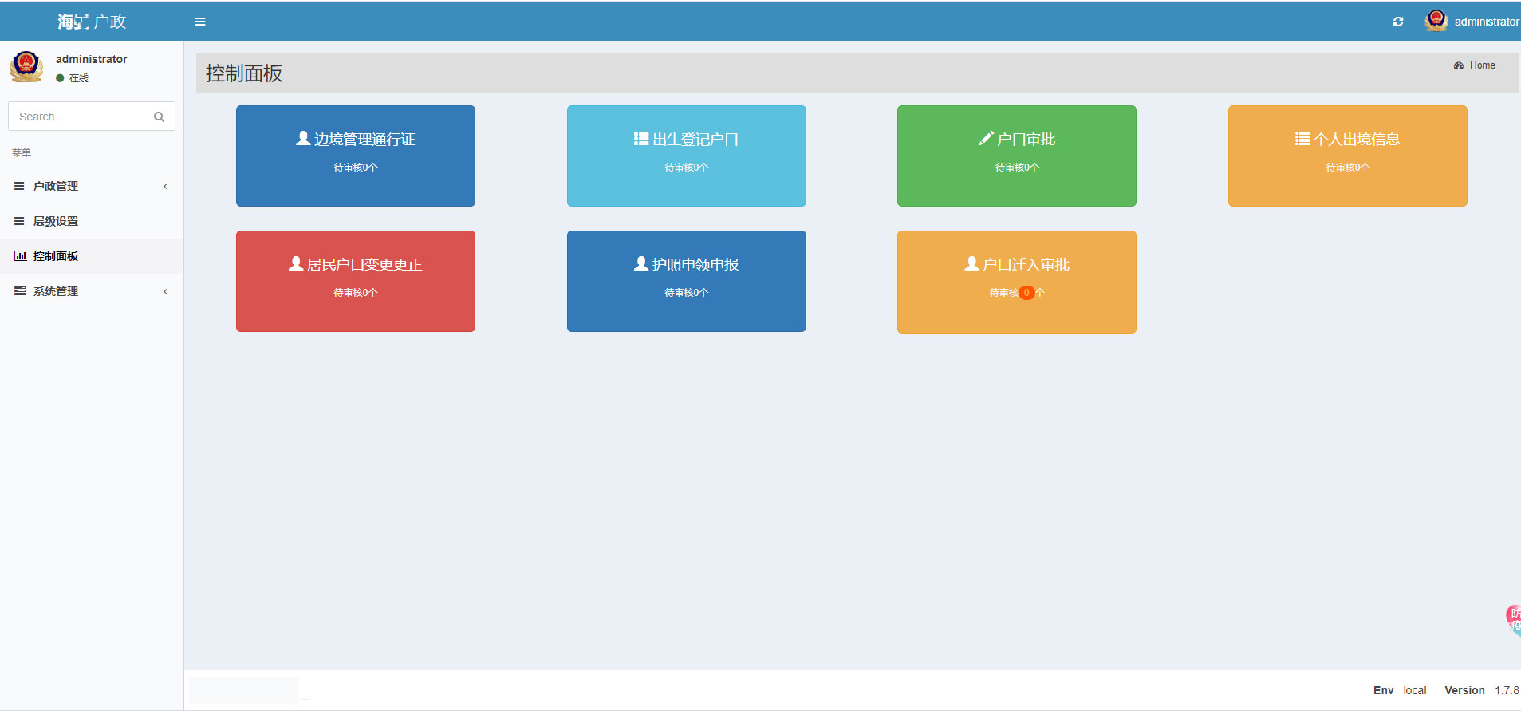Expand the 户政管理 submenu arrow
Viewport: 1521px width, 711px height.
[x=166, y=186]
